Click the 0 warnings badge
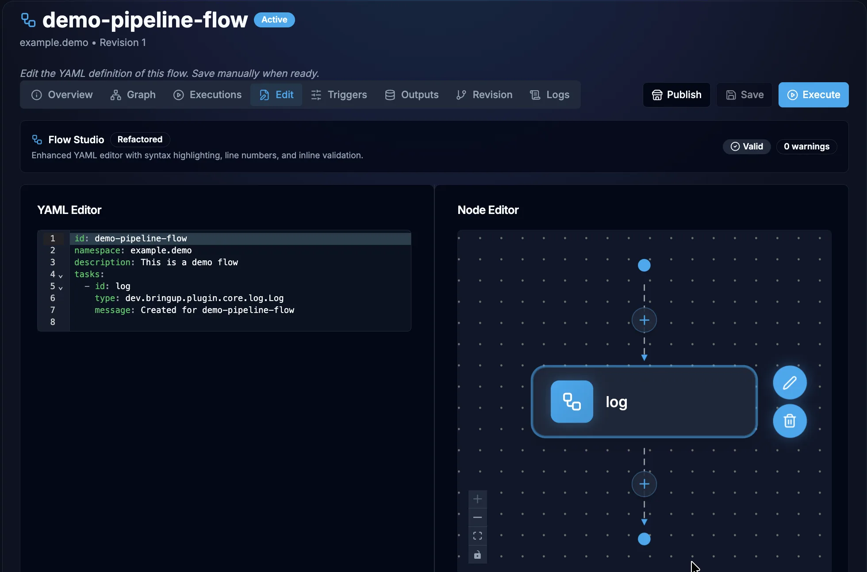867x572 pixels. pos(806,146)
